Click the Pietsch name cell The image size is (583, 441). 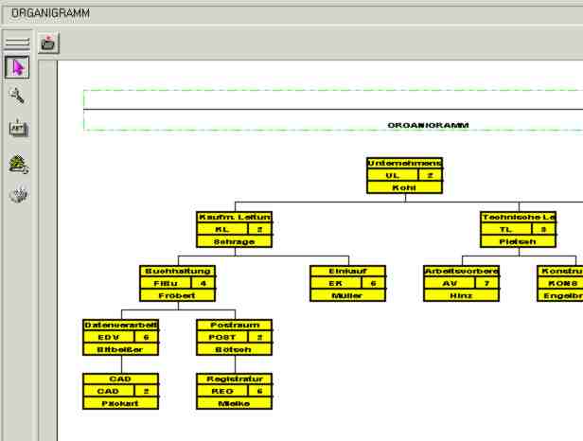coord(519,241)
